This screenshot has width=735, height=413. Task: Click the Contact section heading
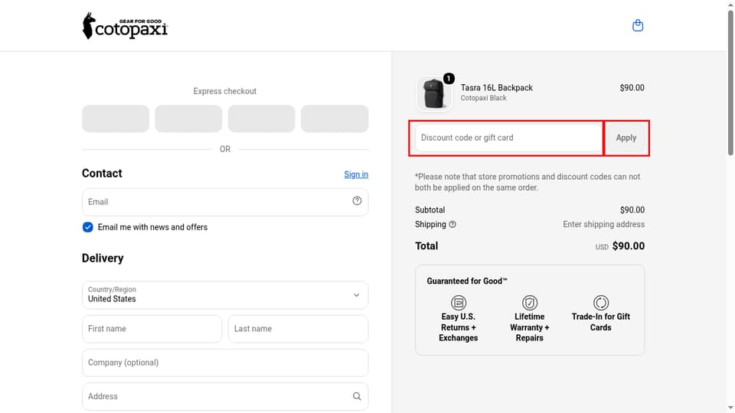click(102, 174)
